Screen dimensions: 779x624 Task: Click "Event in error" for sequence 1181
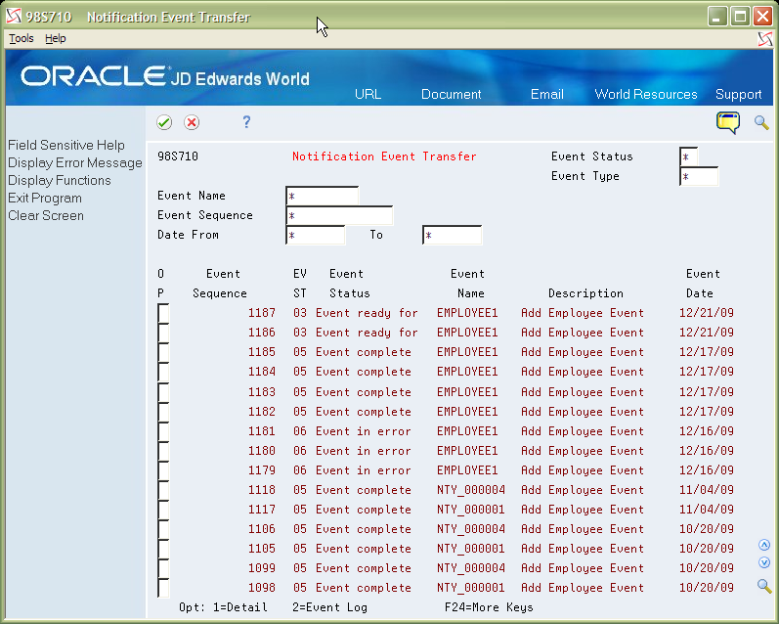tap(364, 431)
